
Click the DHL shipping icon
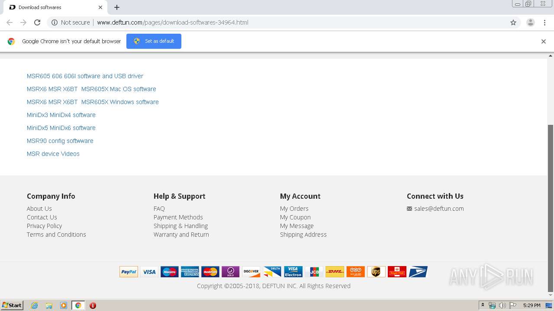tap(335, 272)
